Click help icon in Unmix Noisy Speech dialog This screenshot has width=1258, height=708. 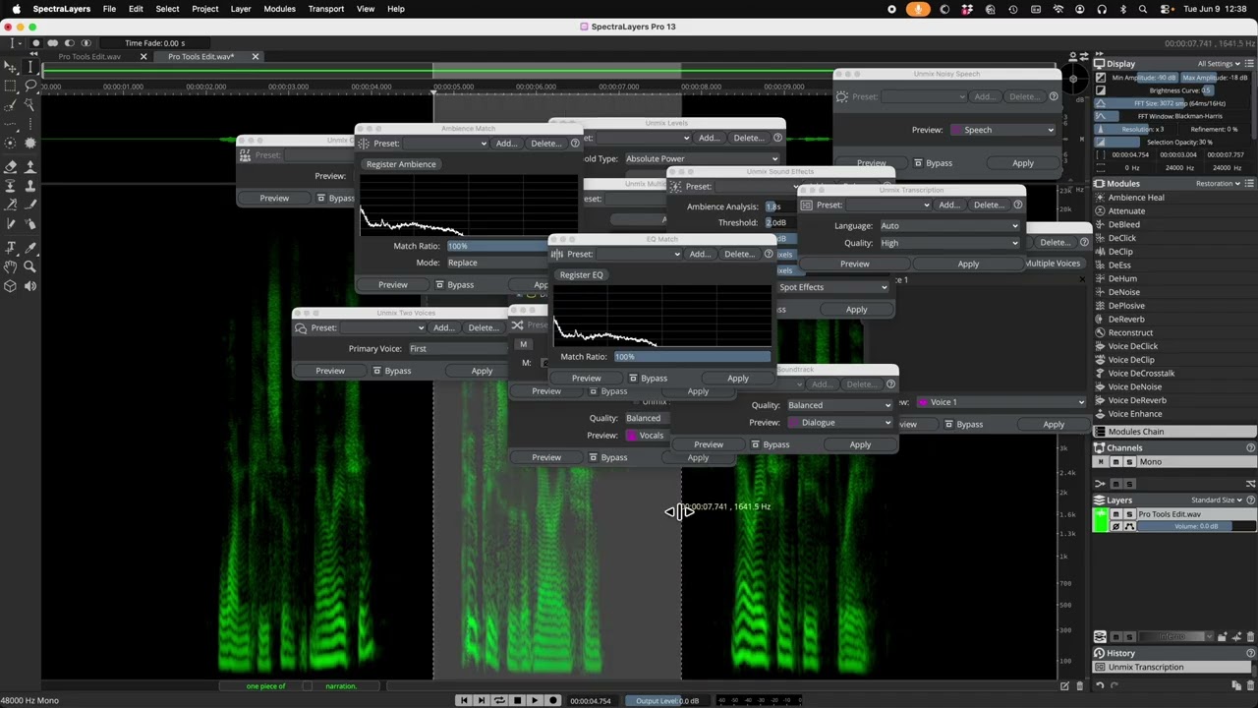click(1054, 96)
